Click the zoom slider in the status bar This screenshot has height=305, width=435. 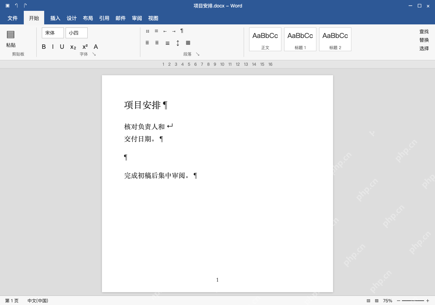point(413,301)
